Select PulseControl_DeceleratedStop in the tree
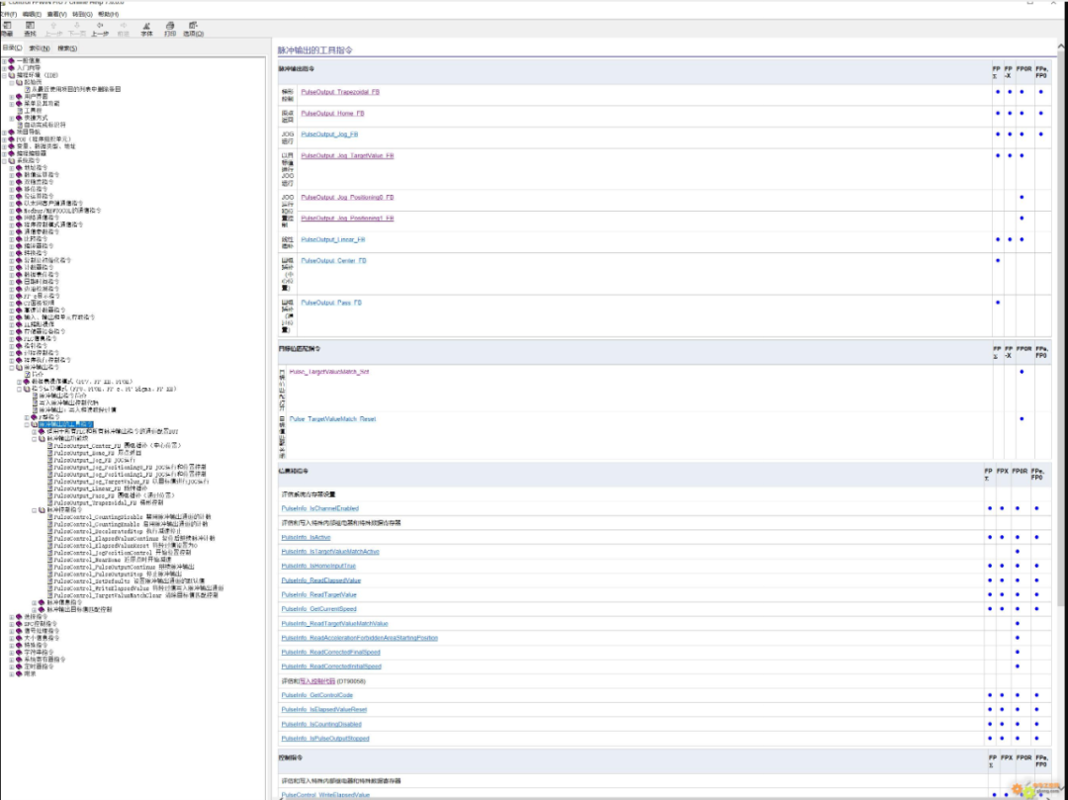Viewport: 1068px width, 800px height. pyautogui.click(x=97, y=529)
